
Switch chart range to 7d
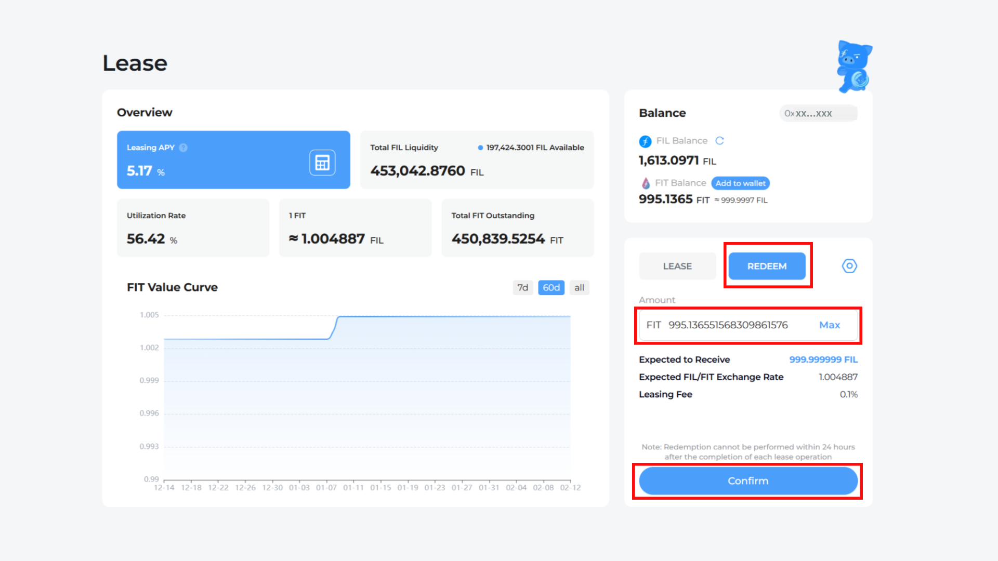coord(522,288)
